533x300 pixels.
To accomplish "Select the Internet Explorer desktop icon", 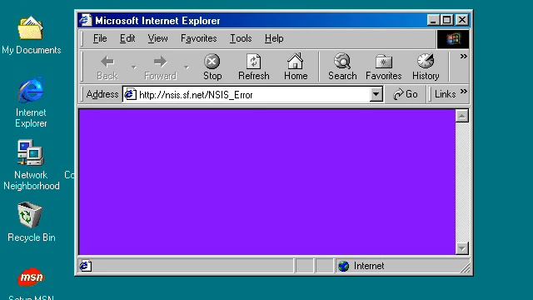I will 31,102.
